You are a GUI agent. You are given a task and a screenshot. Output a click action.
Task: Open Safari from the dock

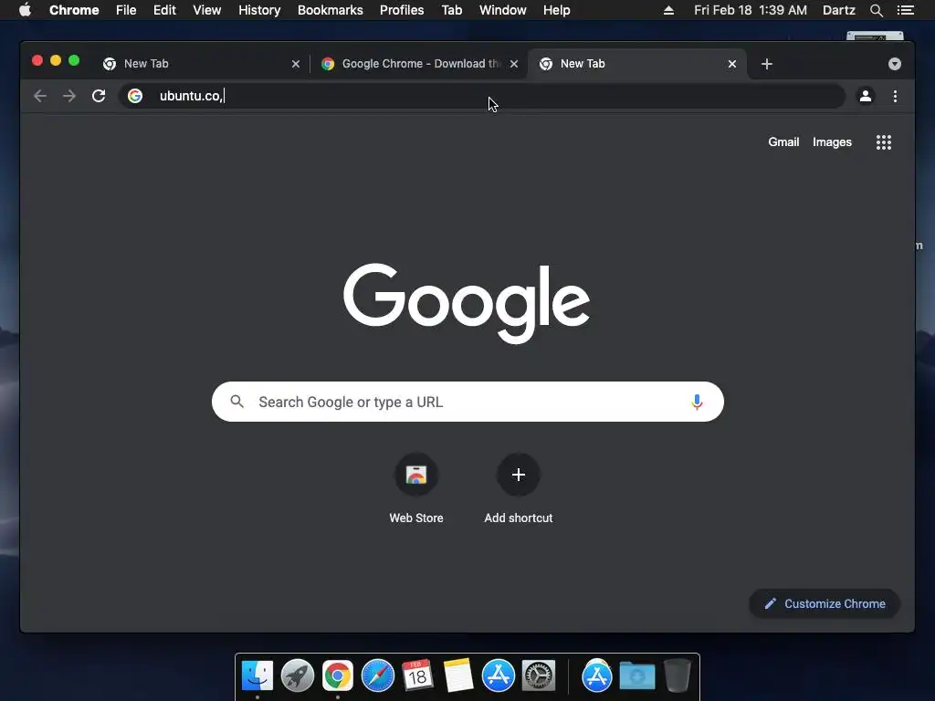click(x=378, y=676)
